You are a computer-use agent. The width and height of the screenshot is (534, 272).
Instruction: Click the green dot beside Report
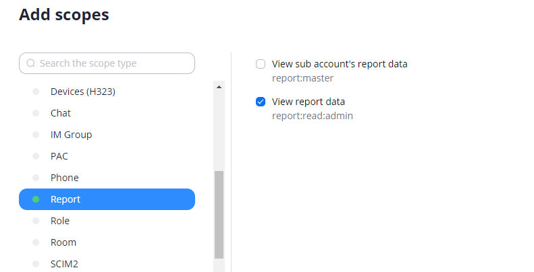point(36,199)
